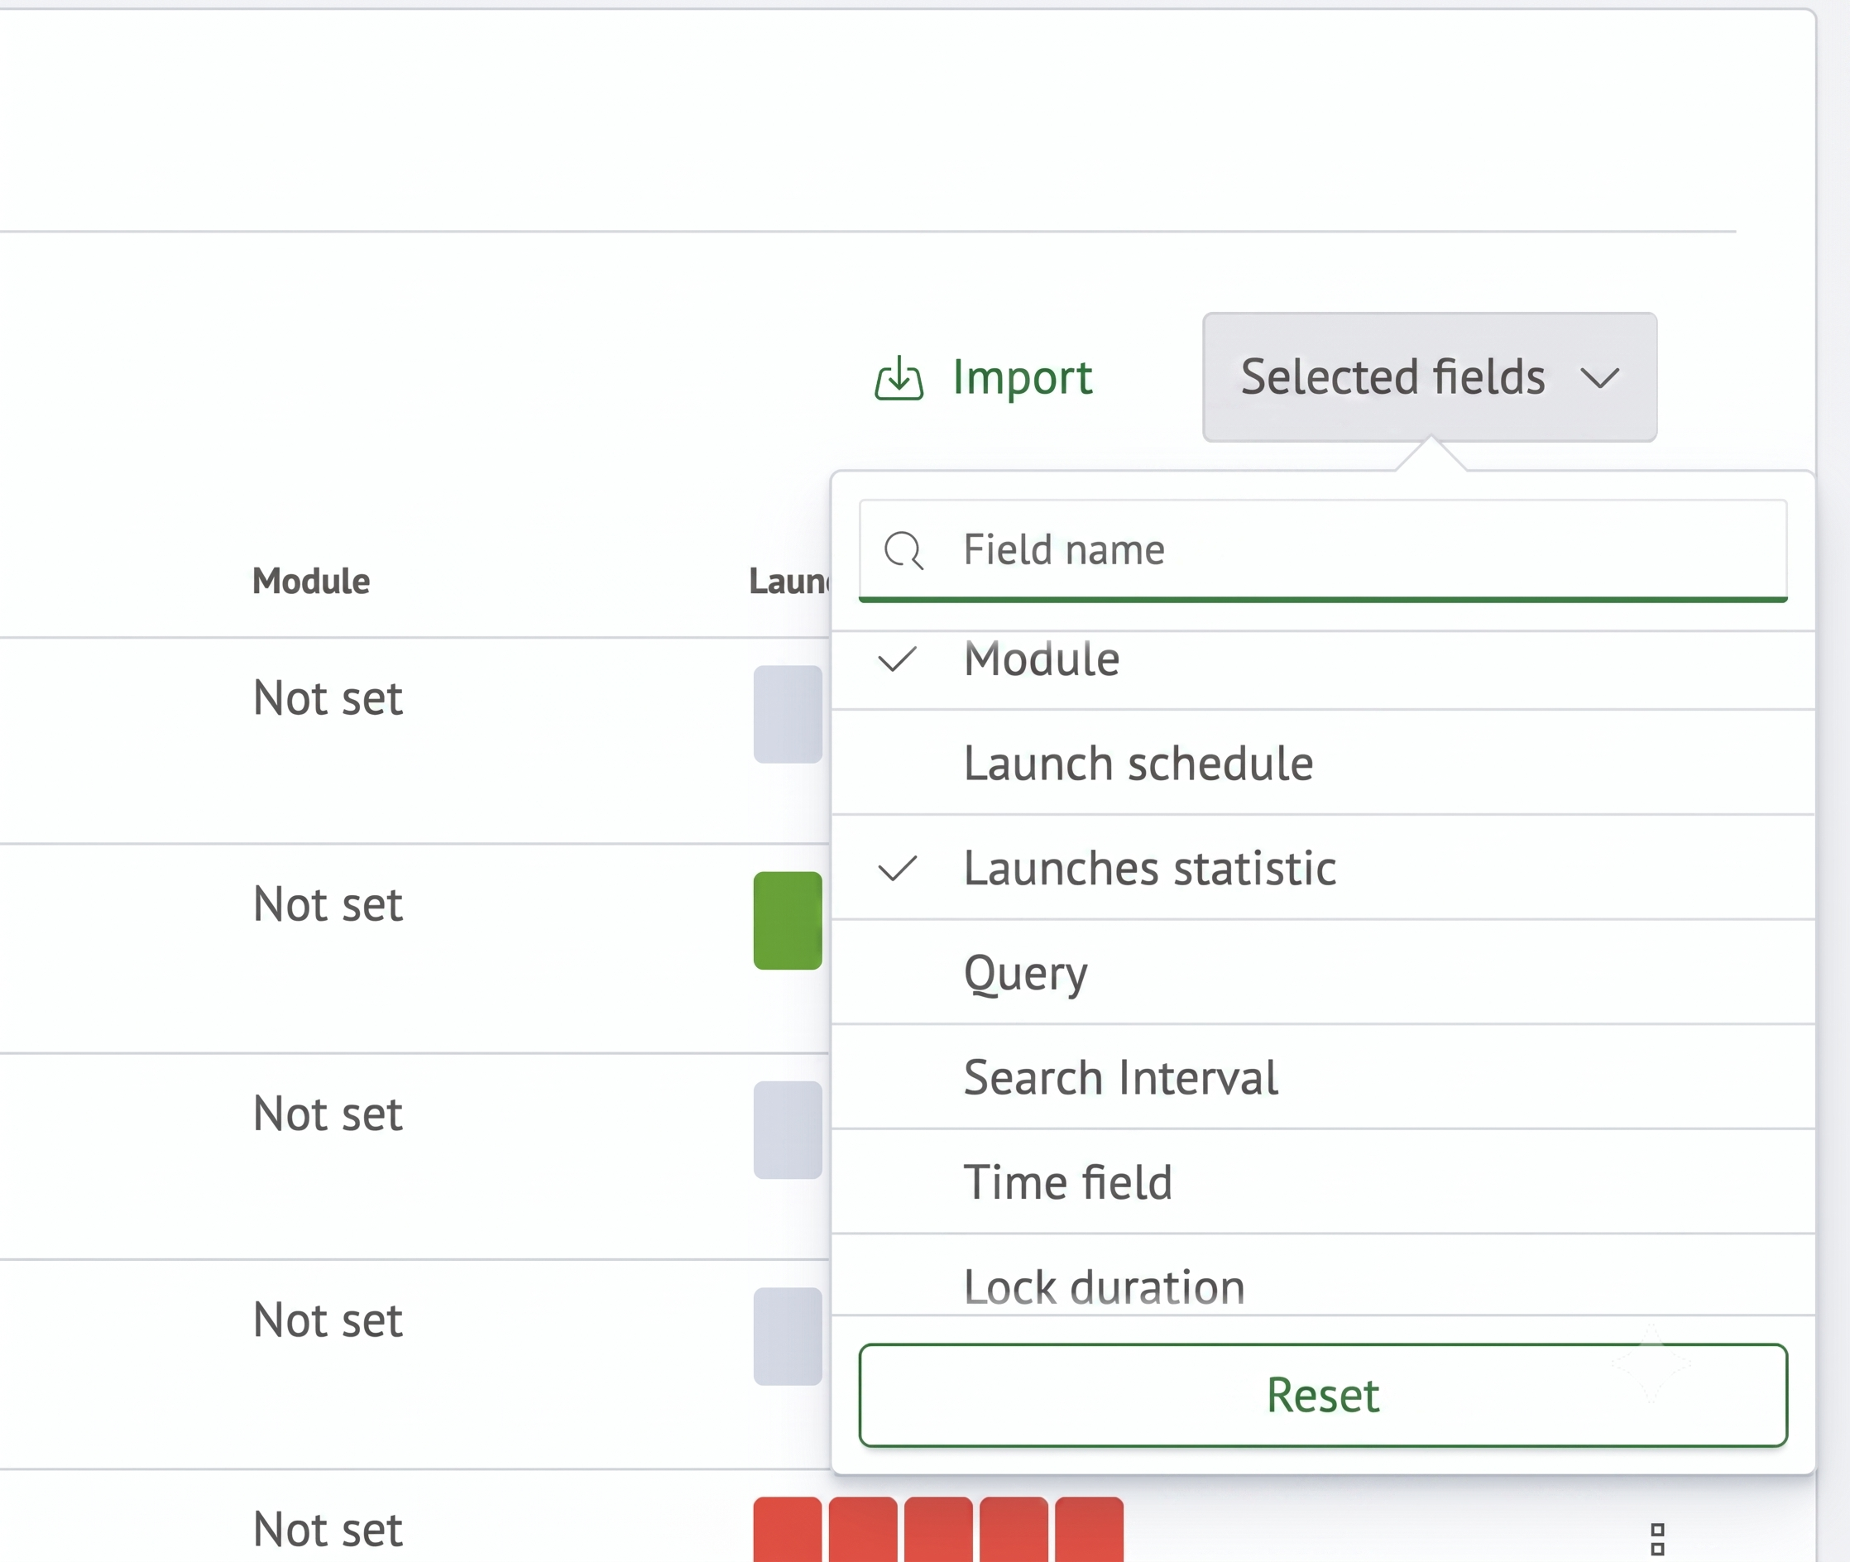Click the green launch statistic block
1850x1562 pixels.
788,920
